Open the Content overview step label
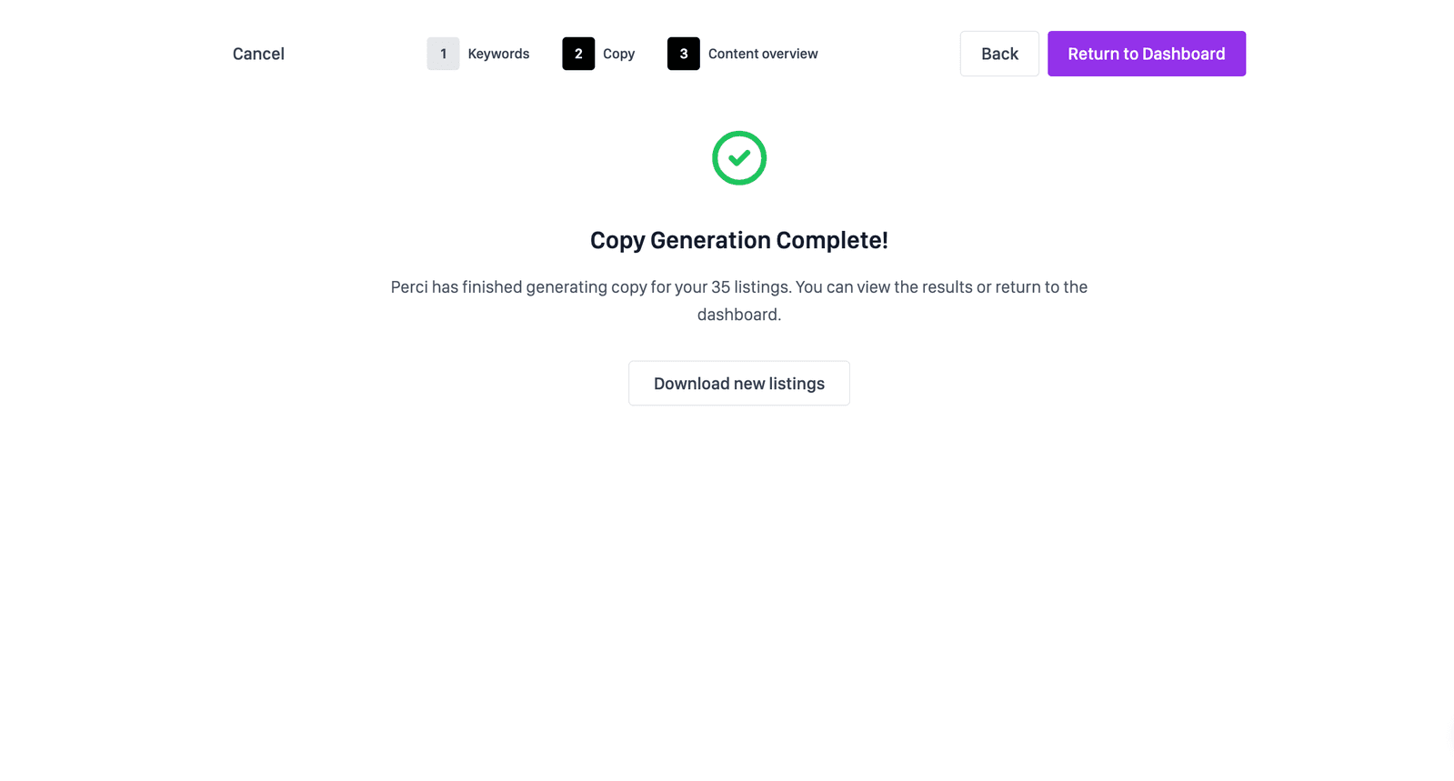 763,54
